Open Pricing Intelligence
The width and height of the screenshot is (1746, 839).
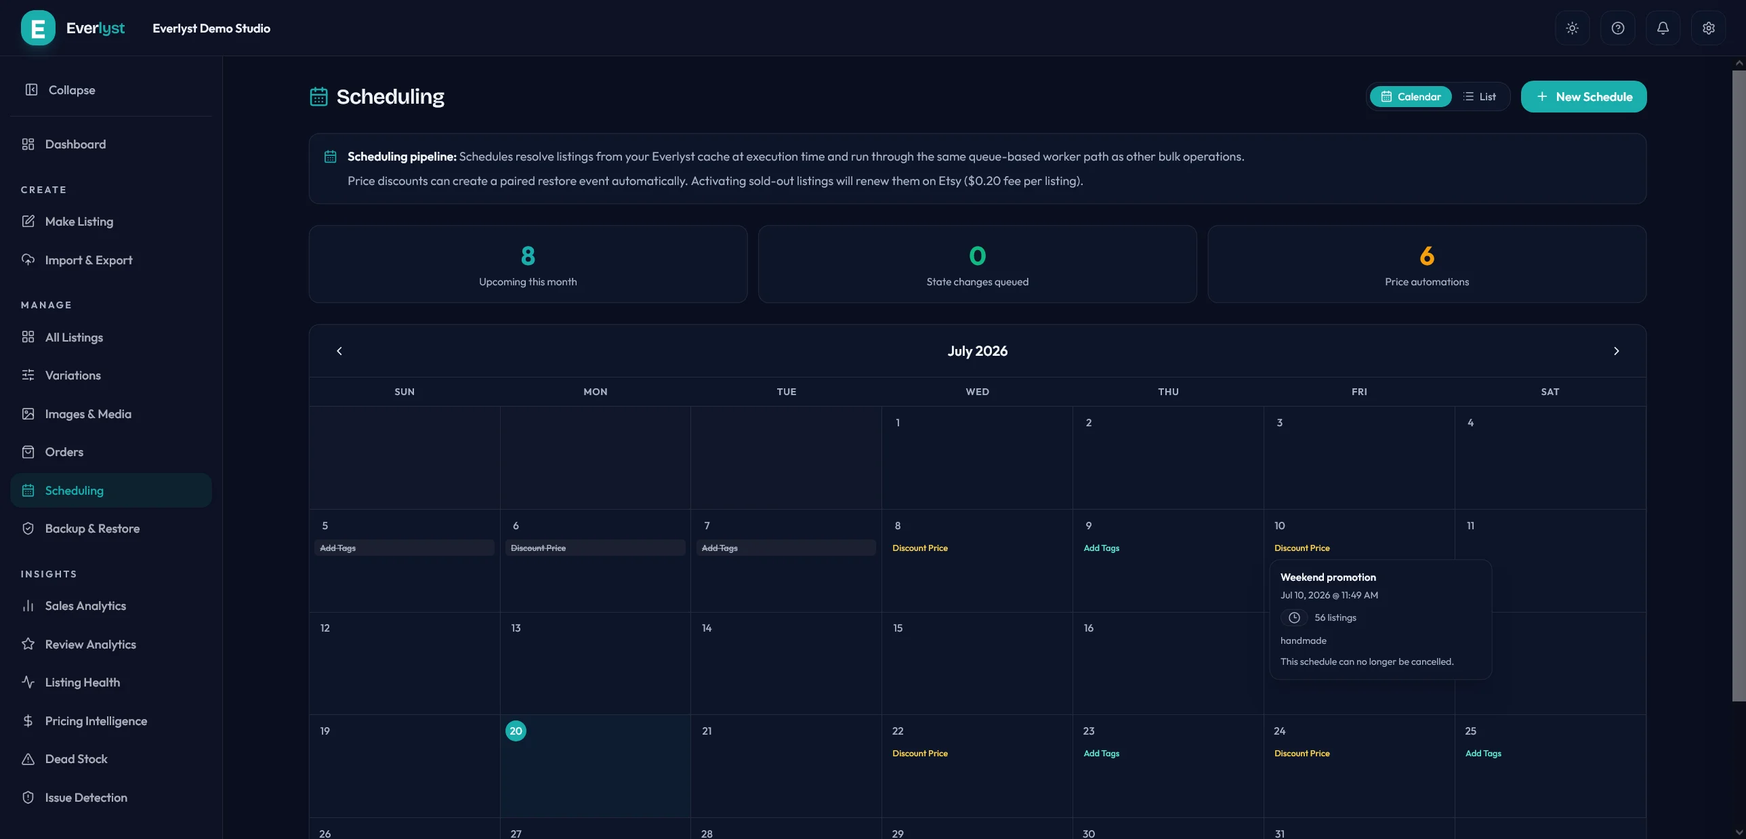click(111, 720)
